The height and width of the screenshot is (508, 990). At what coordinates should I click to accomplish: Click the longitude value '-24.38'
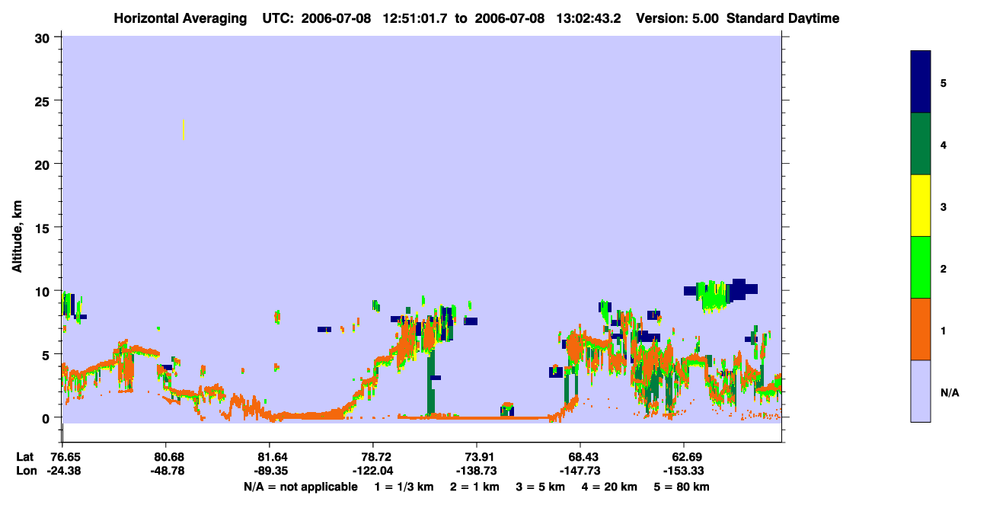(65, 471)
